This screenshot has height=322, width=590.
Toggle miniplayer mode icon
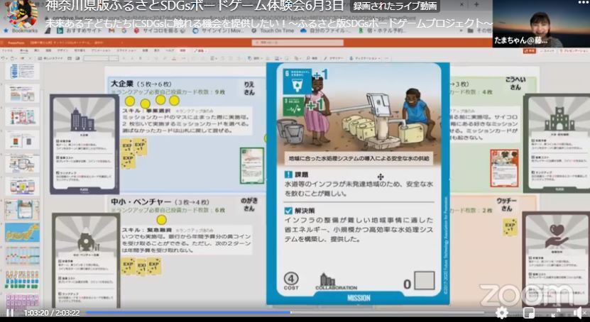[x=529, y=312]
